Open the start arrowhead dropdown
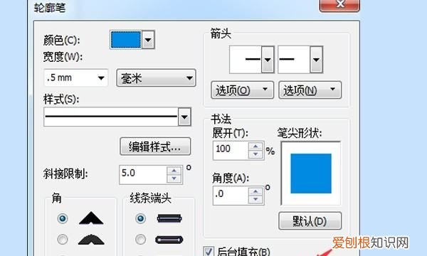Screen dimensions: 427x256 click(268, 60)
